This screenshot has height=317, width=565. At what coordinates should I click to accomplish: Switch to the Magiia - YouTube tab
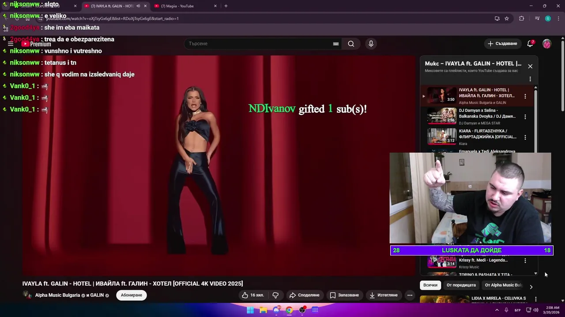click(x=180, y=6)
